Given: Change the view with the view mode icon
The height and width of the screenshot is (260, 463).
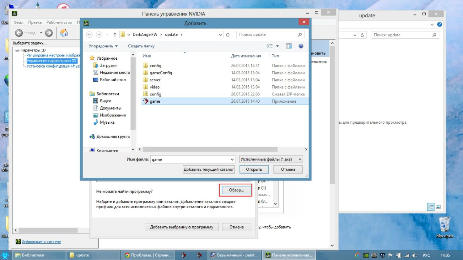Looking at the screenshot, I should click(270, 46).
